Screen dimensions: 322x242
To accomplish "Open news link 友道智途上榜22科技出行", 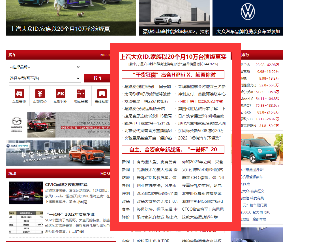I will pos(146,101).
